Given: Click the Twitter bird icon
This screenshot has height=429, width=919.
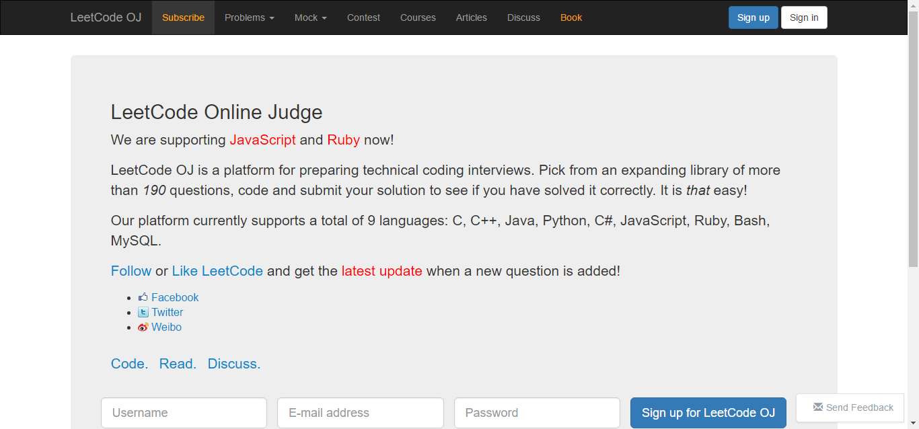Looking at the screenshot, I should [143, 312].
